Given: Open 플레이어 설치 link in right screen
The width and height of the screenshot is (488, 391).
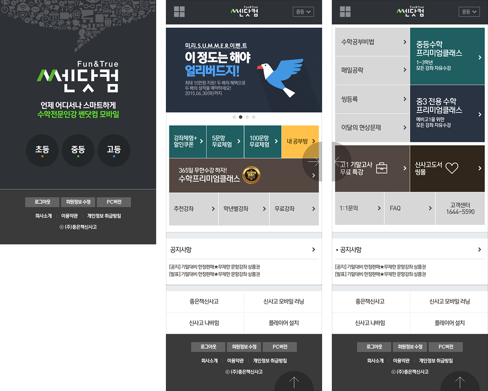Looking at the screenshot, I should 449,323.
